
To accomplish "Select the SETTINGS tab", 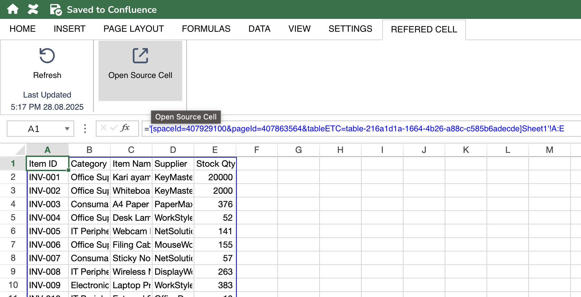I will point(350,29).
